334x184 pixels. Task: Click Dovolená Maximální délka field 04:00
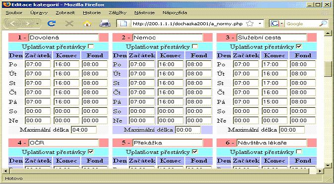84,130
